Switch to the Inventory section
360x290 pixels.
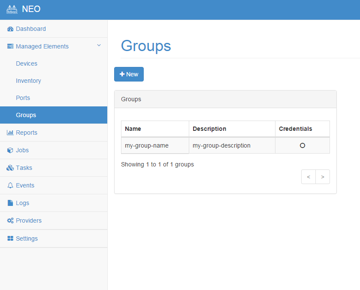click(28, 81)
